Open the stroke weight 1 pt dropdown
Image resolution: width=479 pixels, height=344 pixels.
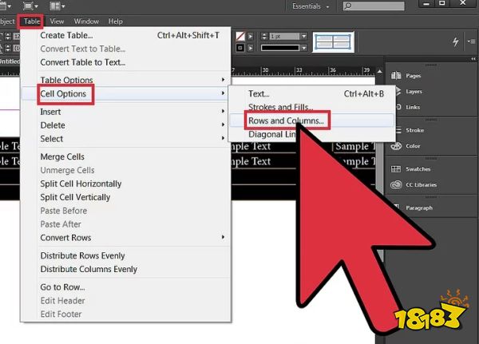click(303, 37)
